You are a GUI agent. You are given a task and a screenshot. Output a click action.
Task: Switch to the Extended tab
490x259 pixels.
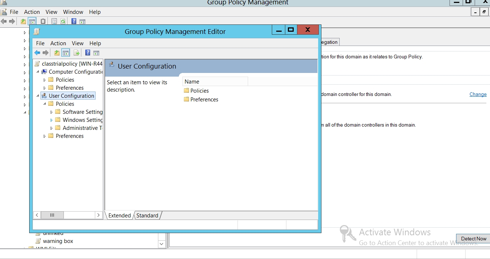(x=119, y=216)
